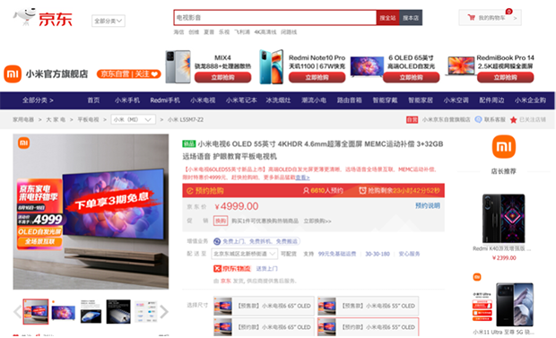The height and width of the screenshot is (338, 556).
Task: Open the shopping cart icon
Action: [471, 17]
